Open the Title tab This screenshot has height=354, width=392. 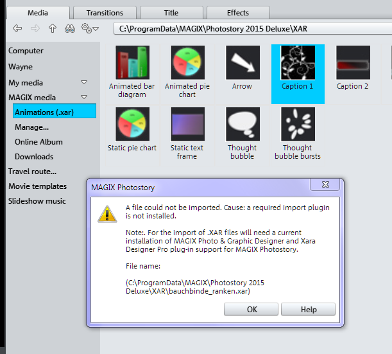click(x=171, y=12)
